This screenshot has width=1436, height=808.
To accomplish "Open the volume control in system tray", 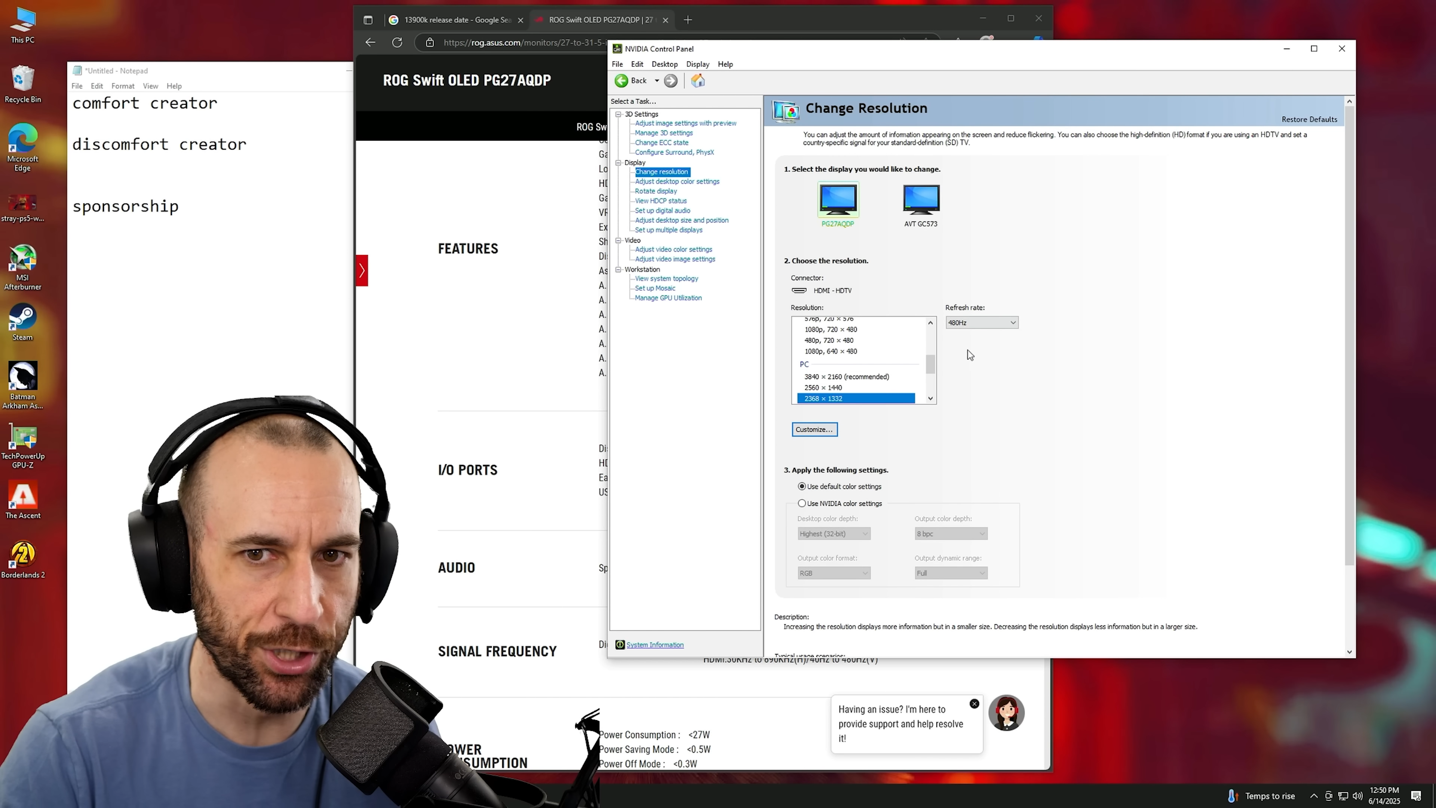I will point(1357,796).
